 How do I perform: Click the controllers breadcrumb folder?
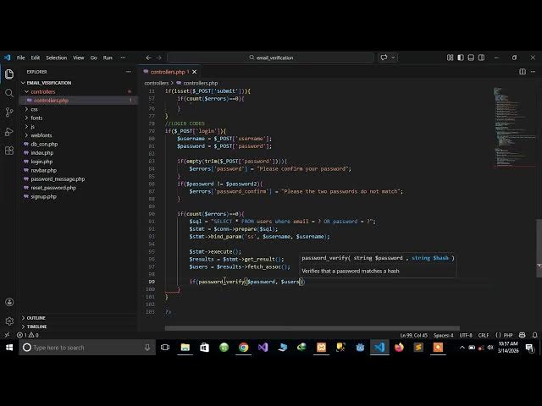click(x=156, y=83)
